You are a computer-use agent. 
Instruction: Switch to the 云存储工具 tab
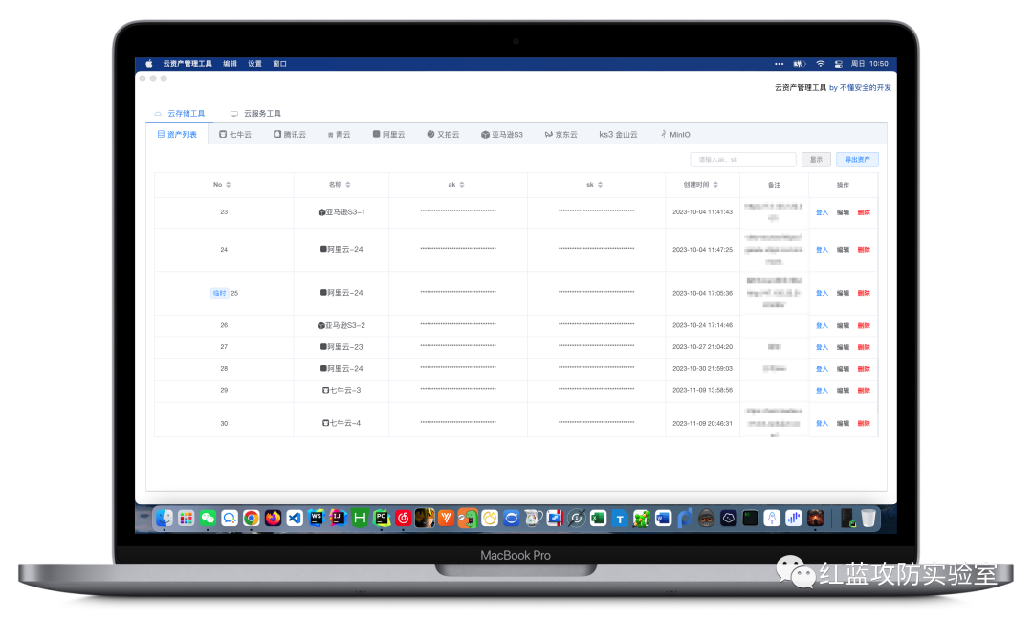click(180, 113)
